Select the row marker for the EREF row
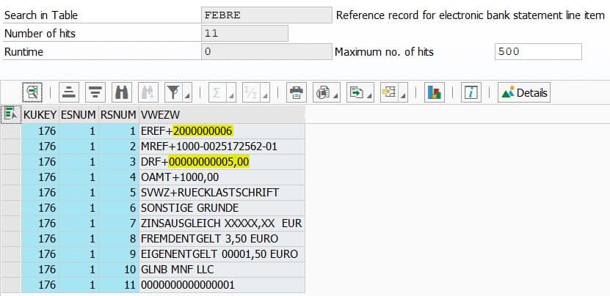This screenshot has width=610, height=296. click(11, 131)
